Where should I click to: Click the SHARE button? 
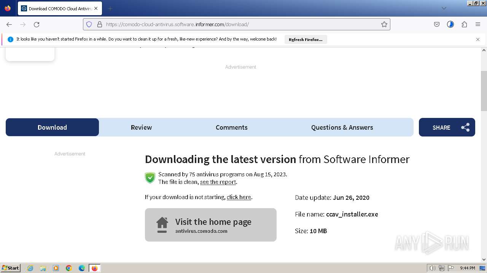tap(447, 127)
